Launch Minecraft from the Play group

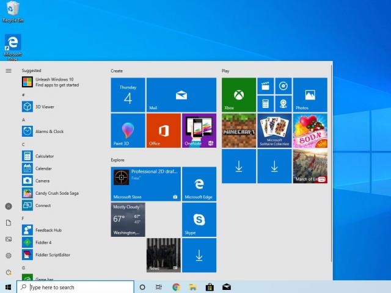click(239, 131)
